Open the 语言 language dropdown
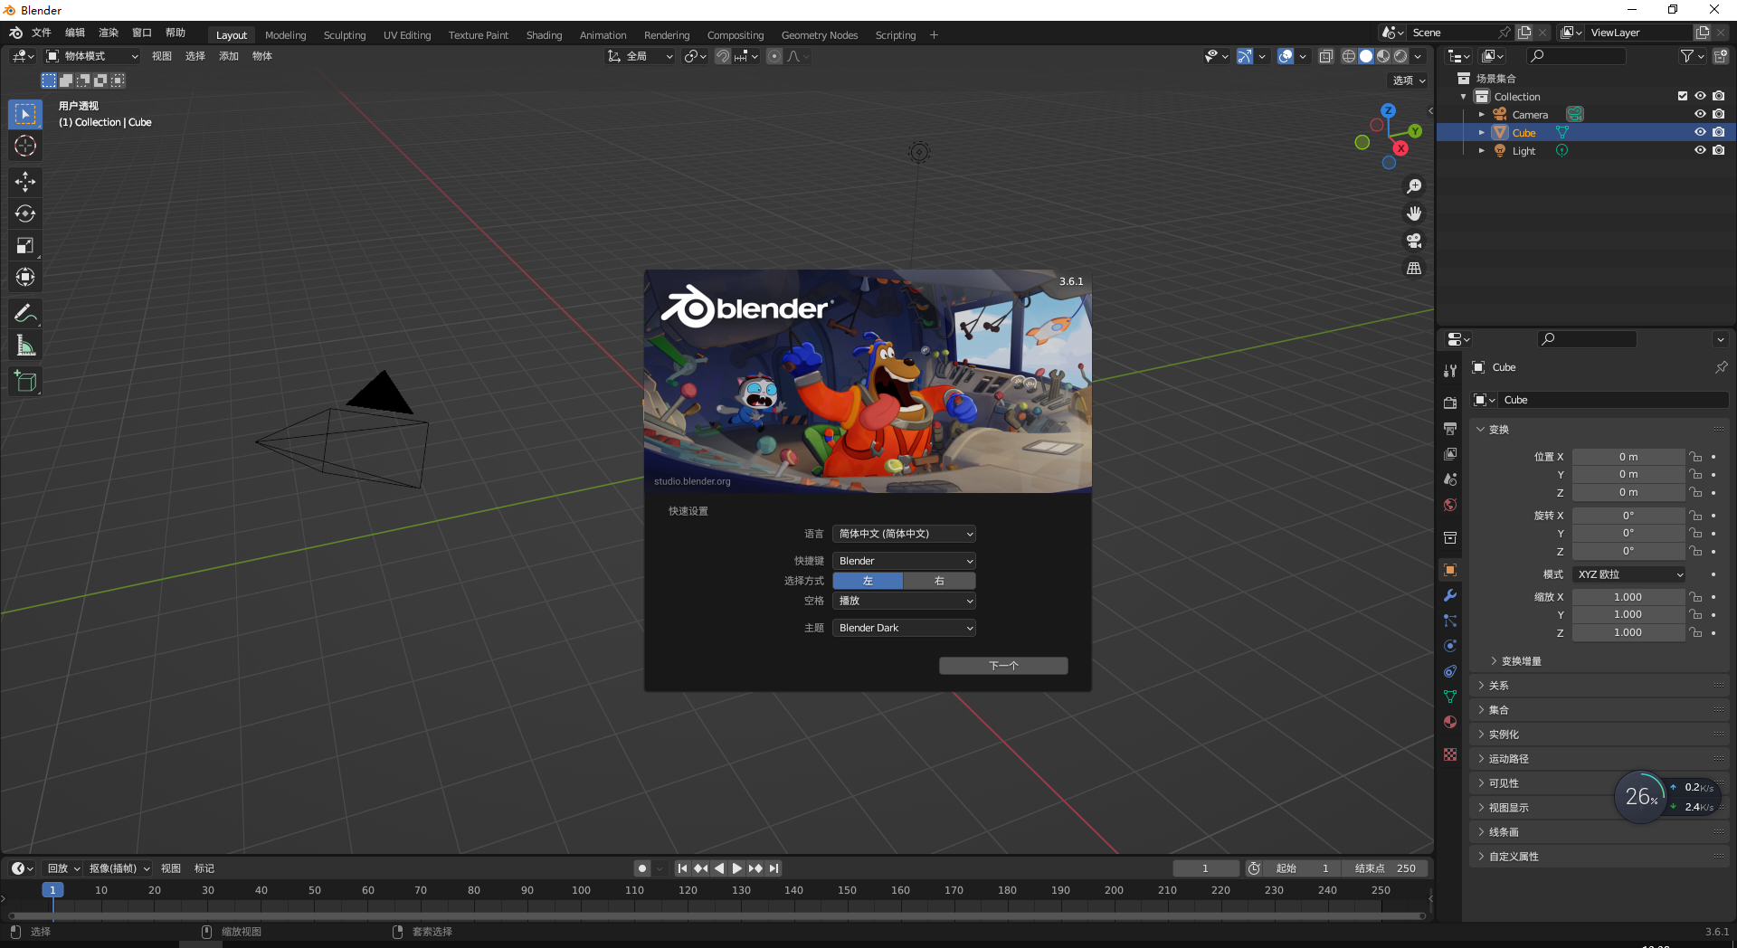The height and width of the screenshot is (948, 1737). click(x=904, y=534)
